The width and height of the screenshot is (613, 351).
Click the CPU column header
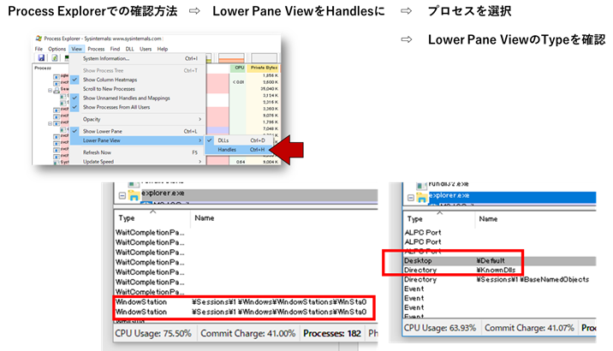pos(238,68)
